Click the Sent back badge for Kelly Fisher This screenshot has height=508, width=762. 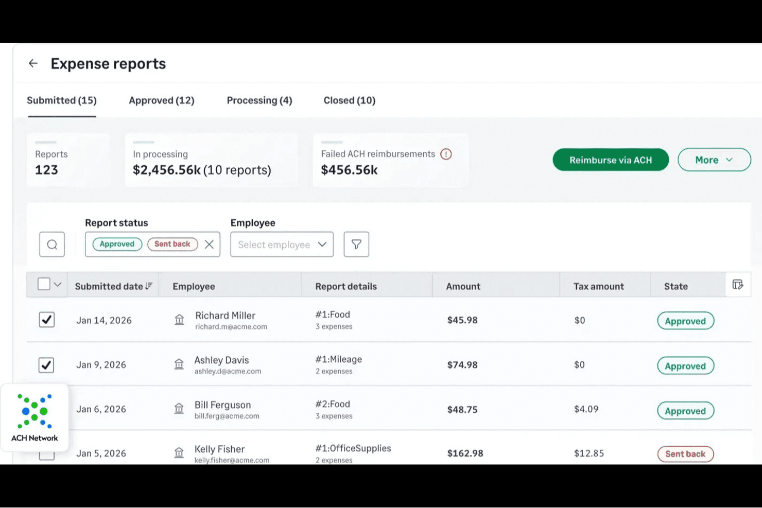(685, 454)
